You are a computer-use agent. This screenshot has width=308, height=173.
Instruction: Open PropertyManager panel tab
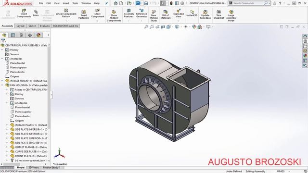coord(13,35)
